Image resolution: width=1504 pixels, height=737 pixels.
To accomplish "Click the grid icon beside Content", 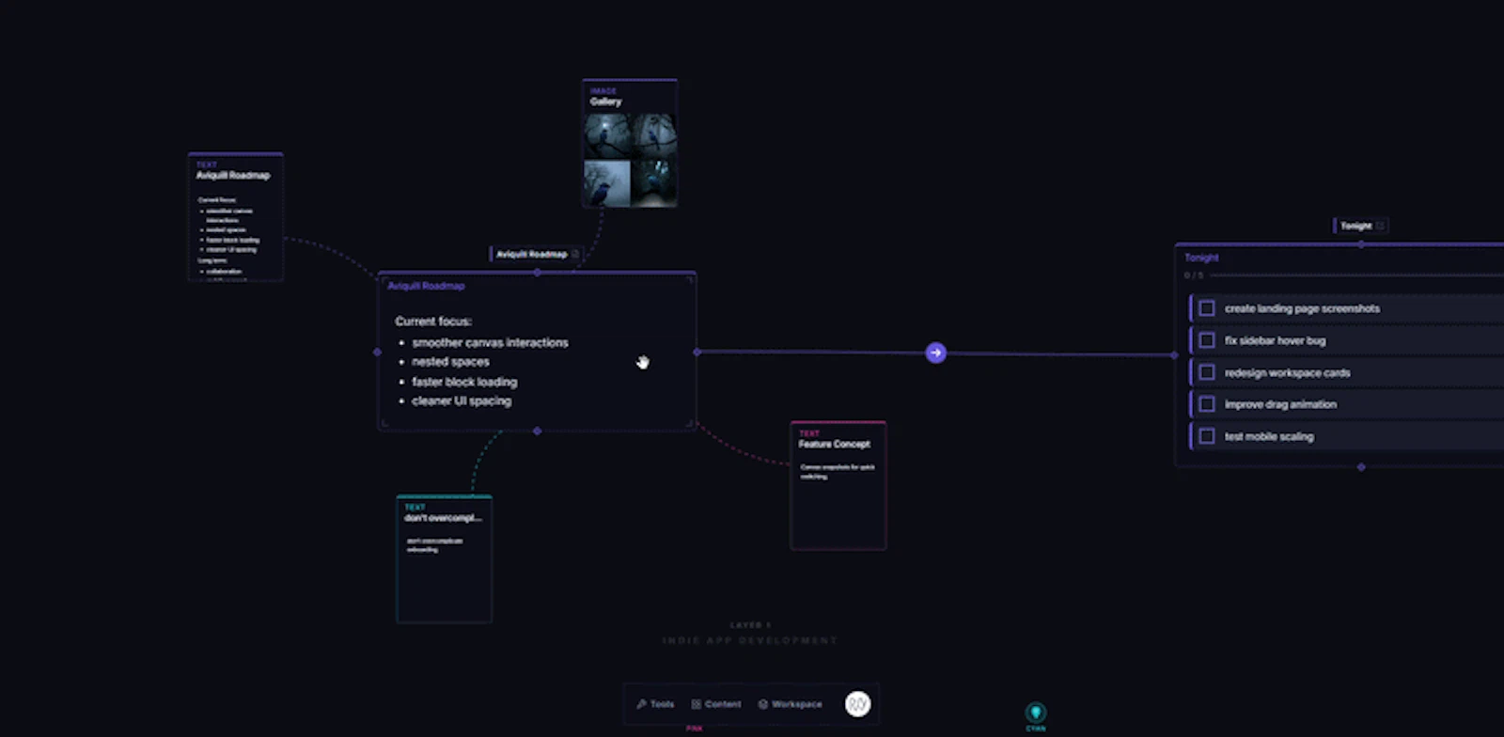I will (697, 704).
